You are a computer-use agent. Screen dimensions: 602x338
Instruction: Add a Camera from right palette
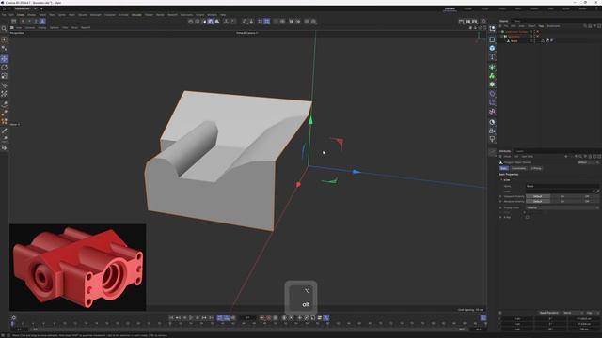coord(492,131)
